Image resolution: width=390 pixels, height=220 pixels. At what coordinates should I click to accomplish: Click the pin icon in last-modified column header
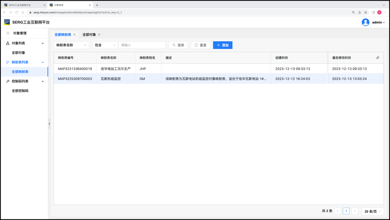click(378, 58)
